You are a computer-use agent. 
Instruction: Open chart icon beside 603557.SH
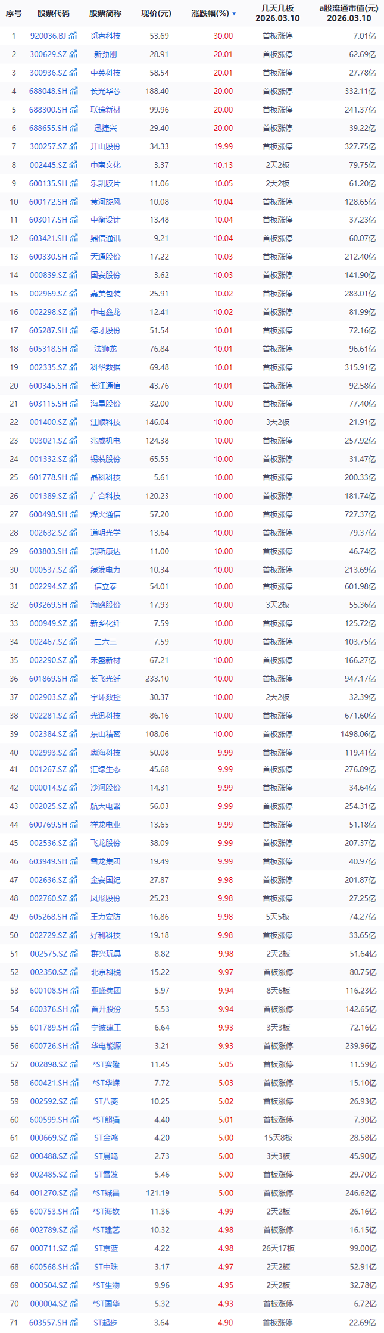click(x=73, y=1323)
